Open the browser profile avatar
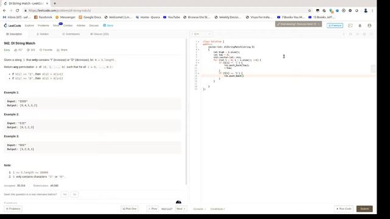This screenshot has height=219, width=390. pyautogui.click(x=366, y=11)
